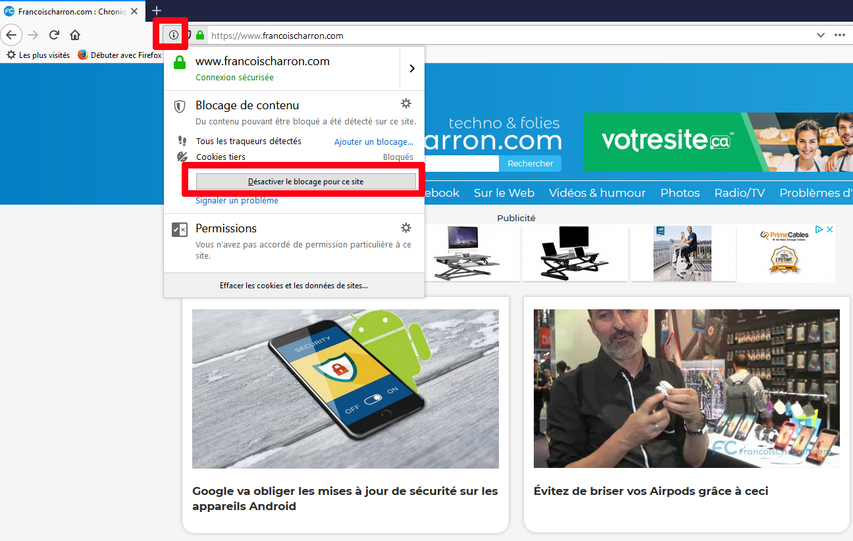This screenshot has width=853, height=541.
Task: Show the address bar history dropdown arrow
Action: point(820,35)
